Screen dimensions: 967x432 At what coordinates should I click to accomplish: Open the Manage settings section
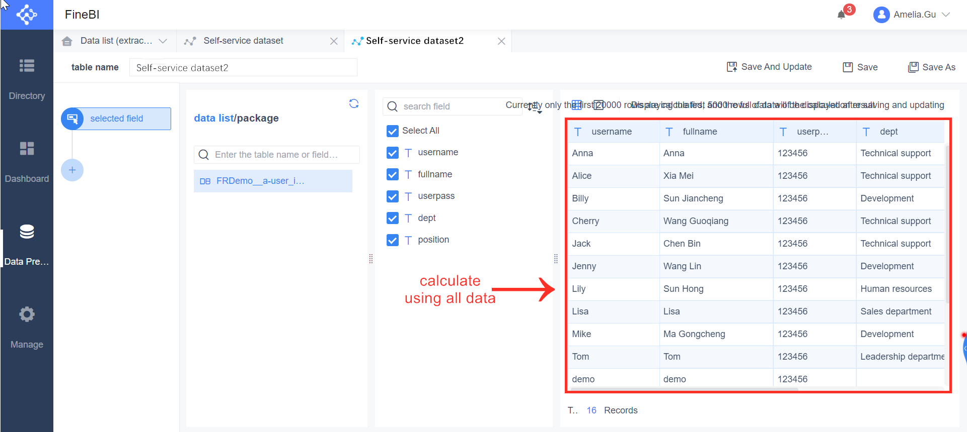[27, 328]
